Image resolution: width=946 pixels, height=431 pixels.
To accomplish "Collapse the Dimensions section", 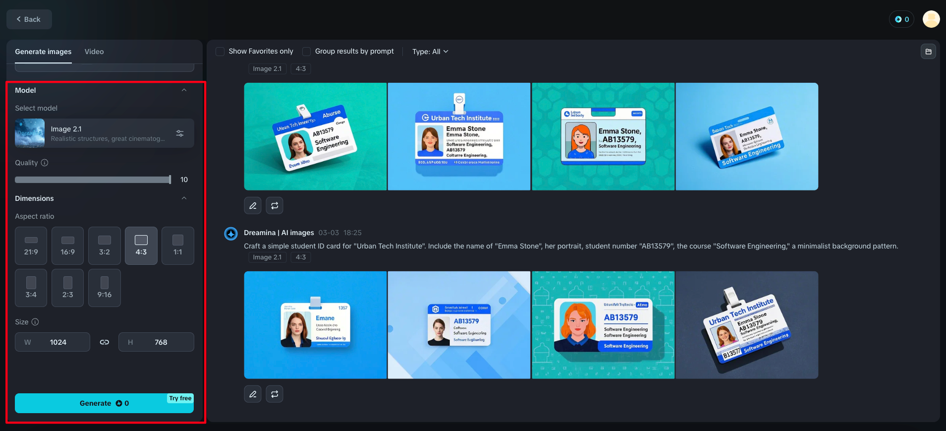I will click(184, 198).
